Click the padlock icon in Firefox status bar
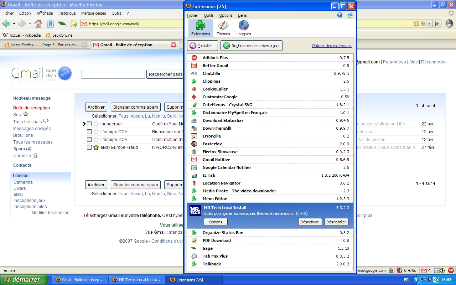The image size is (456, 285). point(391,270)
